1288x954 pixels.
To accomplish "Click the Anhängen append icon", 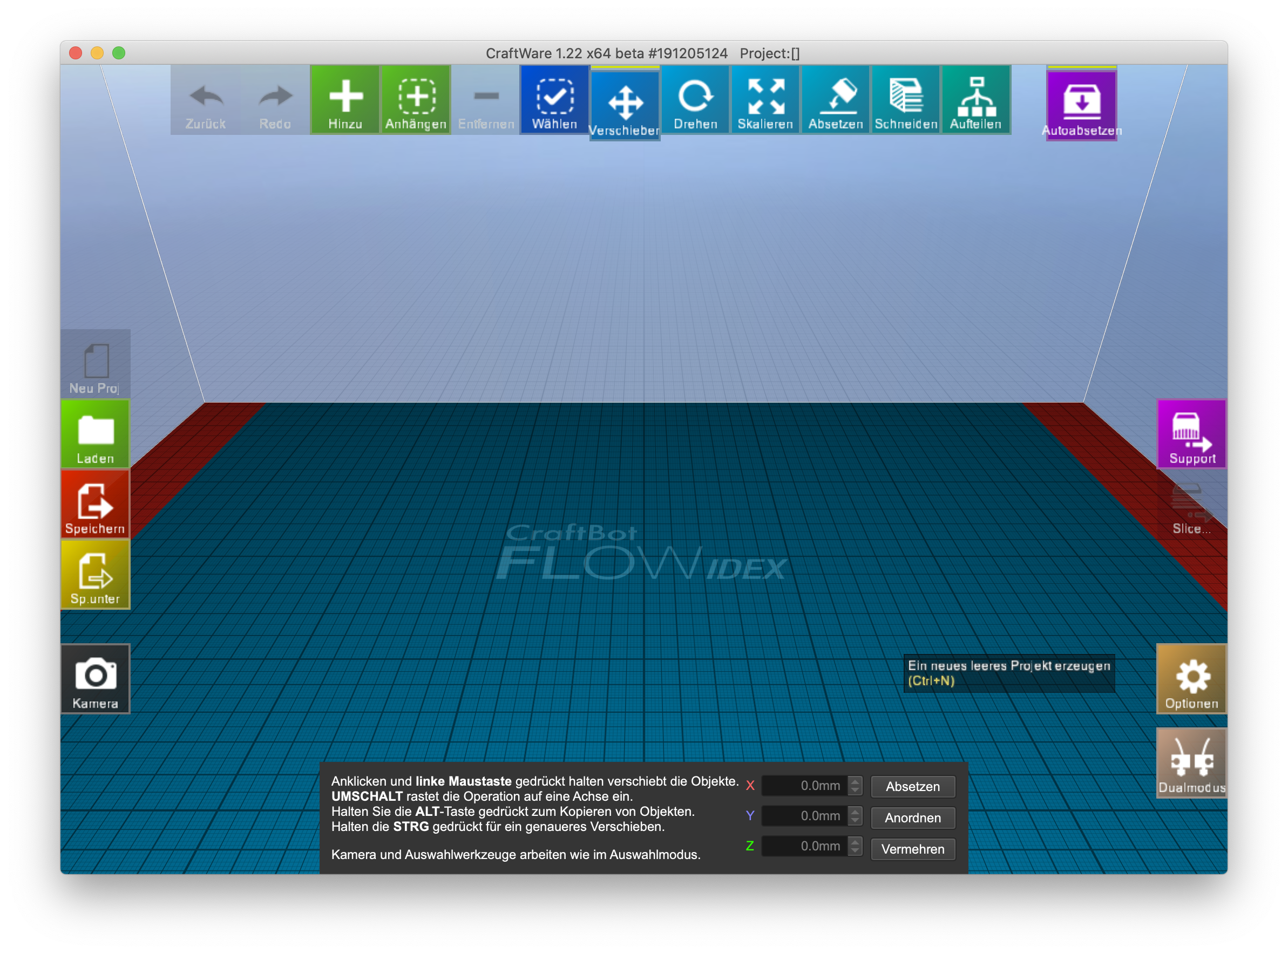I will point(415,99).
